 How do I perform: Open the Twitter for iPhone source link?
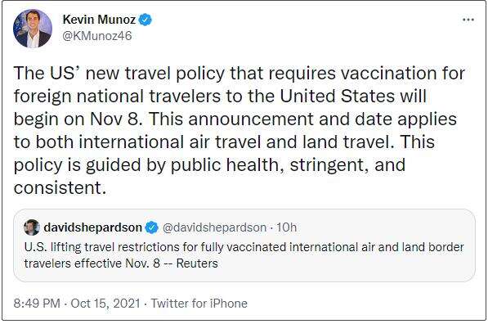coord(199,303)
